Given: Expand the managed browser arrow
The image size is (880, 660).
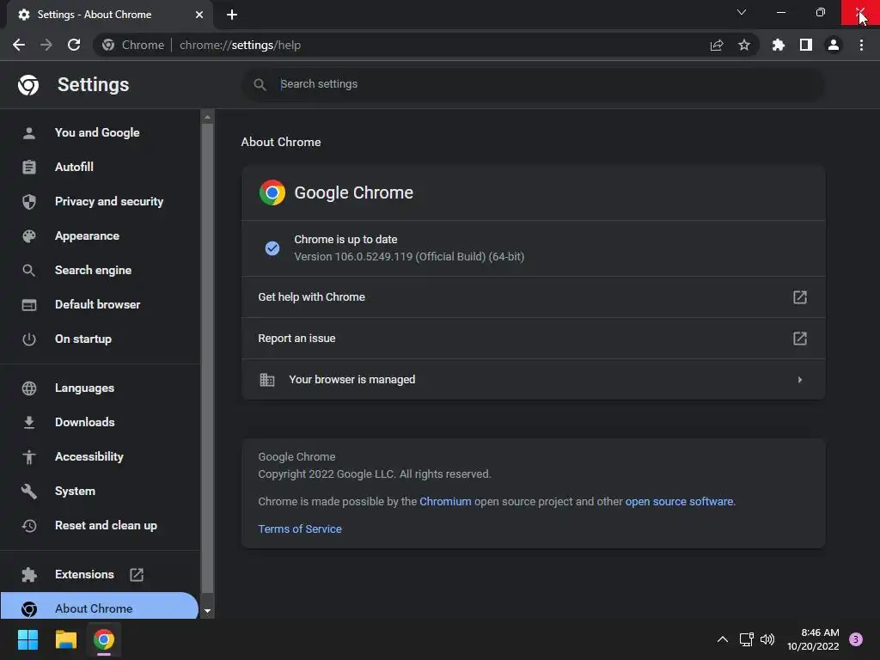Looking at the screenshot, I should (800, 379).
